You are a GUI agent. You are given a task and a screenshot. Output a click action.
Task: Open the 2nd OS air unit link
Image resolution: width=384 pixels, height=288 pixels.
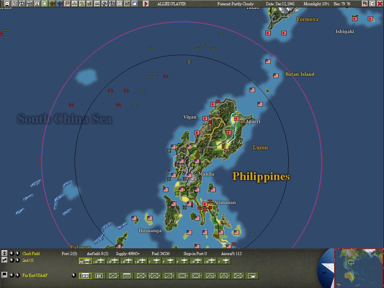(x=28, y=260)
